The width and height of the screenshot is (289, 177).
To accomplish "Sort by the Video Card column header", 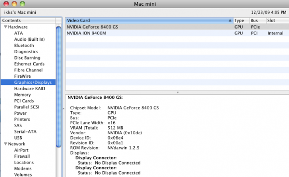I will coord(149,20).
